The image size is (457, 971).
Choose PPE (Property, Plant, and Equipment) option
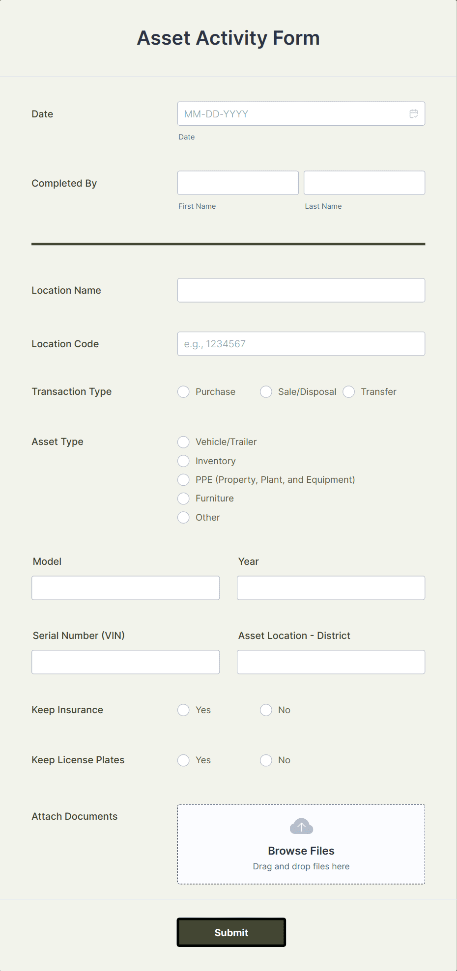coord(183,479)
